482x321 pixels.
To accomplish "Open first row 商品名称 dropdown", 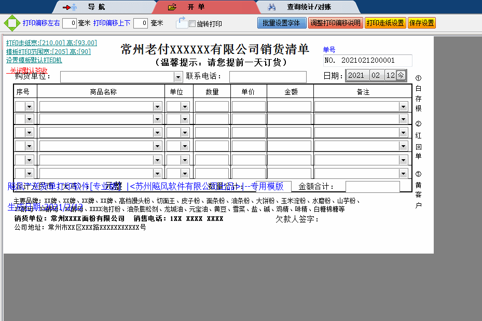I will [x=158, y=106].
